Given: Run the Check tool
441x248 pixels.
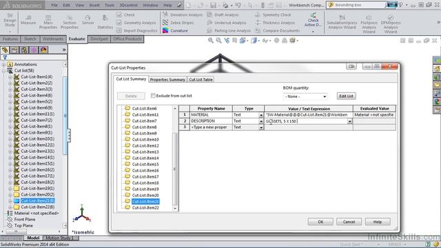Looking at the screenshot, I should [125, 15].
